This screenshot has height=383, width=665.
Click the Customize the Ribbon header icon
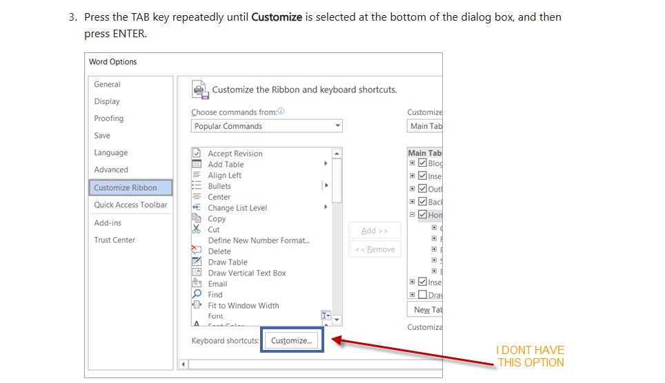point(201,90)
